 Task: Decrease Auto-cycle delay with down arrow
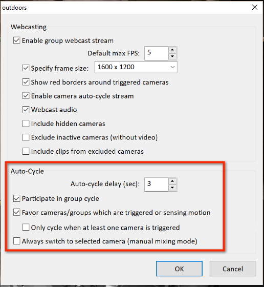point(172,188)
